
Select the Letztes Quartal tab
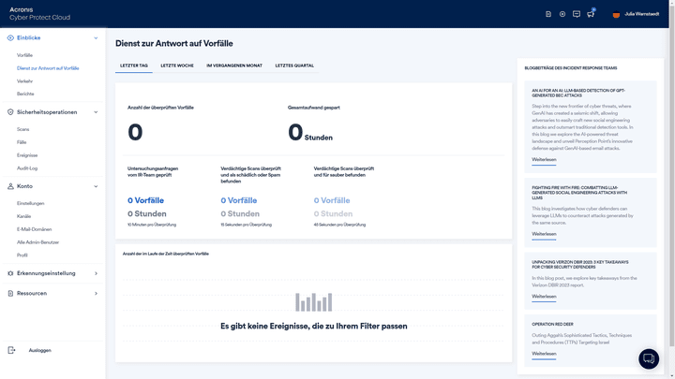tap(294, 66)
